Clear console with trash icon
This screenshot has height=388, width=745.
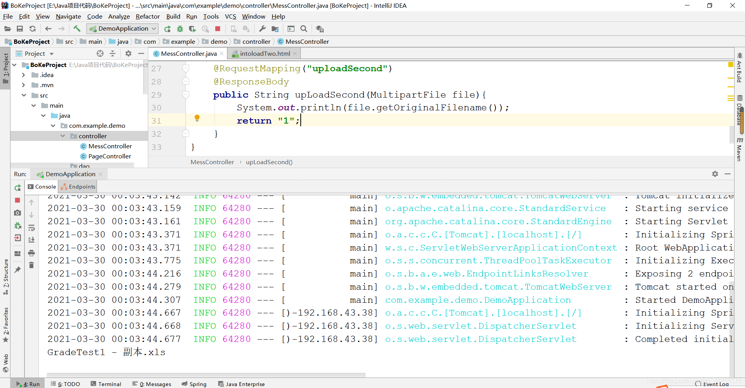(31, 265)
